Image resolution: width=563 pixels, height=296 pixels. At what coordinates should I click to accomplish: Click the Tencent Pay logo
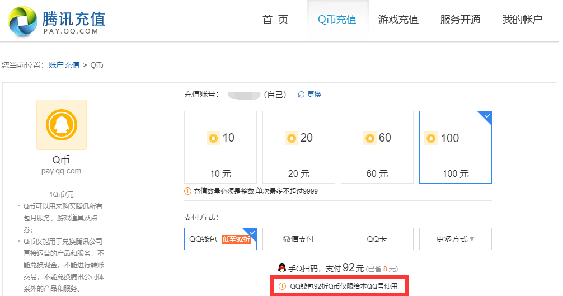click(57, 21)
